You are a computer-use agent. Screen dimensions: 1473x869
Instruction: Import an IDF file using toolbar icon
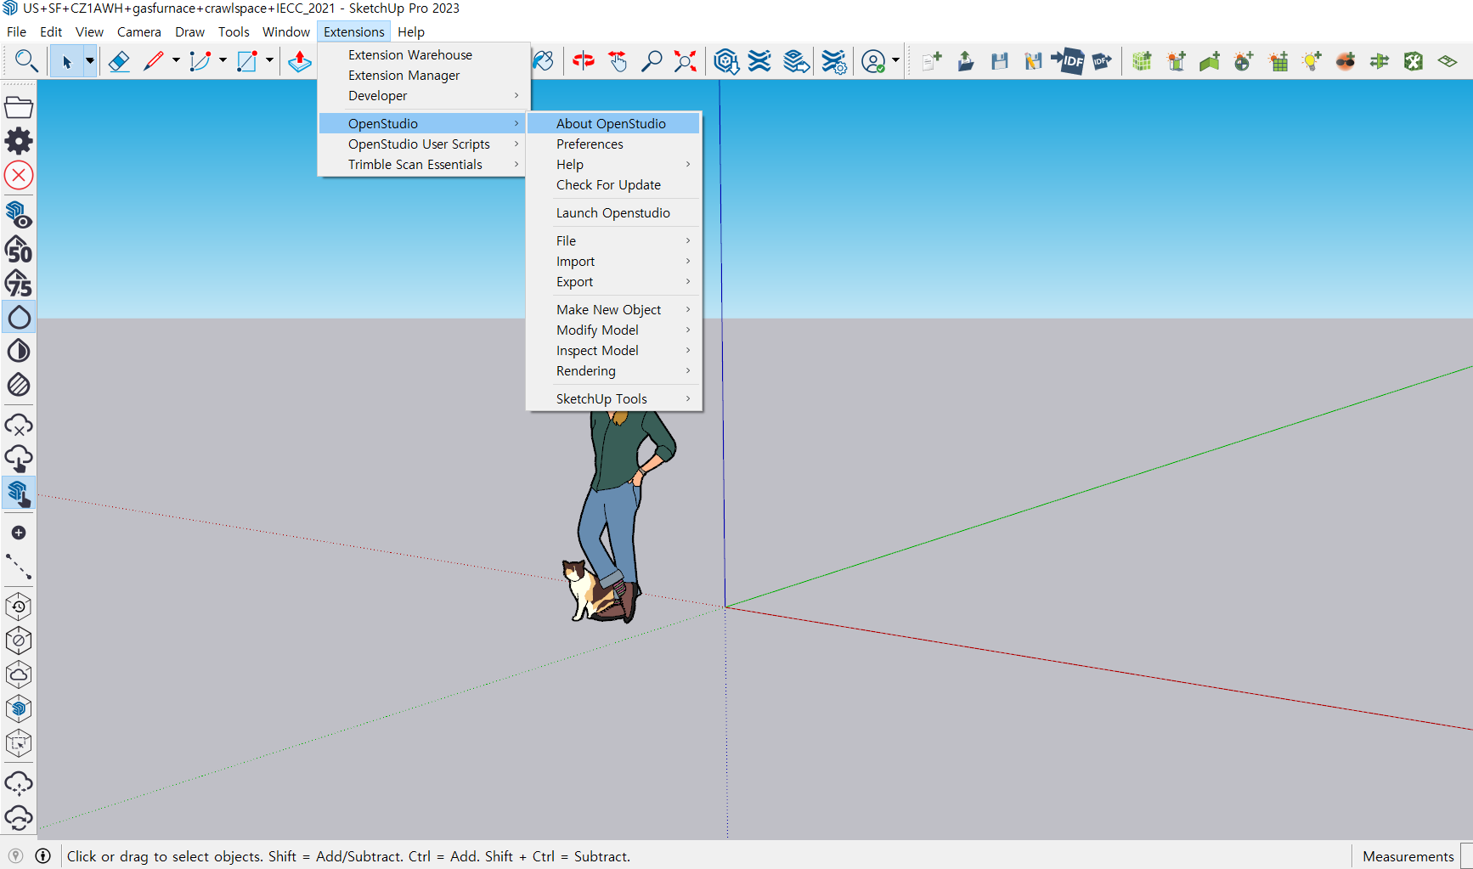click(x=1068, y=61)
